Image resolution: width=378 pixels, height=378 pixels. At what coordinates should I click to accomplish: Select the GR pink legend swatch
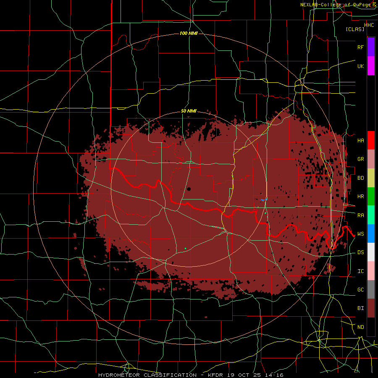pos(371,159)
